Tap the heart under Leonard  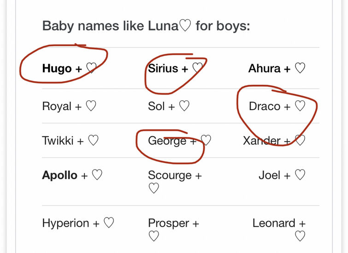click(300, 236)
